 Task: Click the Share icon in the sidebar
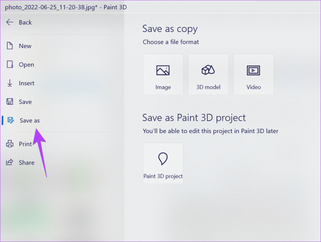tap(9, 162)
